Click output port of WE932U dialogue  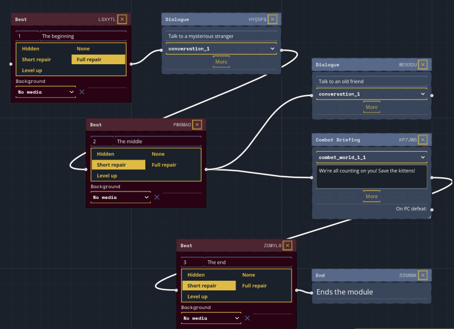point(432,95)
